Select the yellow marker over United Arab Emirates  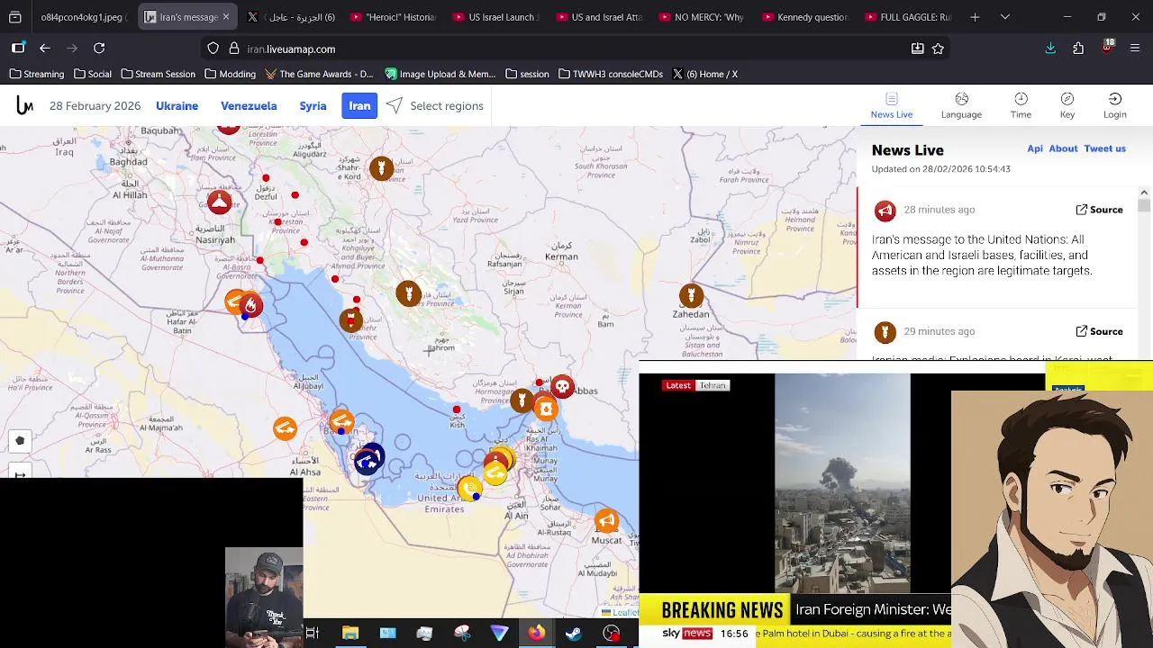pyautogui.click(x=469, y=489)
